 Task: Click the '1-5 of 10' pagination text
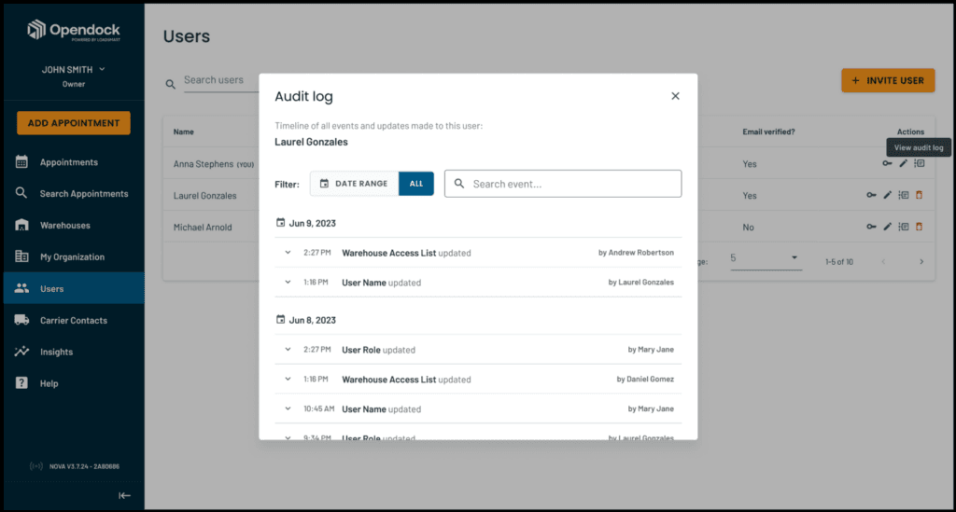click(x=839, y=262)
